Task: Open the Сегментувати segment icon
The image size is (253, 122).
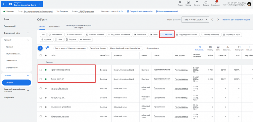Action: pyautogui.click(x=200, y=47)
